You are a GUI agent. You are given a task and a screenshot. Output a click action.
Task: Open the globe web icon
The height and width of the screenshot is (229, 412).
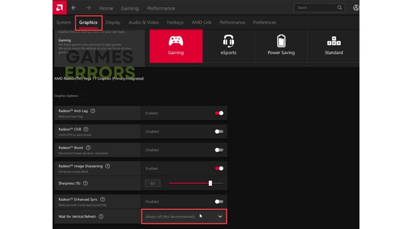point(356,8)
